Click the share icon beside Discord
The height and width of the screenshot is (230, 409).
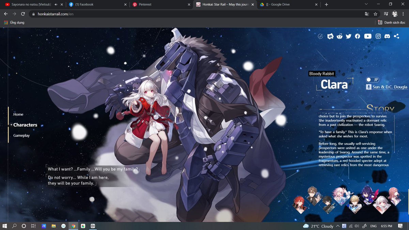[396, 36]
